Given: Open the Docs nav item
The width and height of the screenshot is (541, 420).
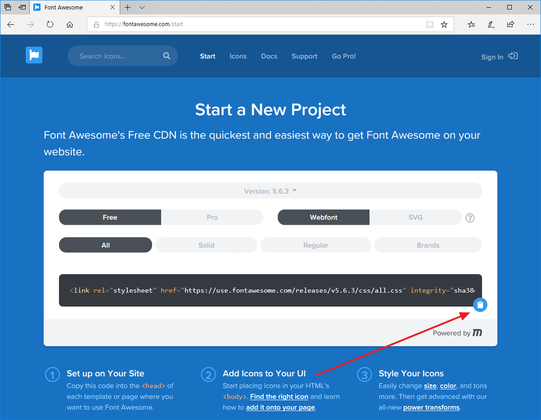Looking at the screenshot, I should tap(269, 56).
